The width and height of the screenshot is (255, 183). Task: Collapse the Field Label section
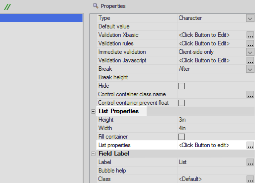pos(93,154)
